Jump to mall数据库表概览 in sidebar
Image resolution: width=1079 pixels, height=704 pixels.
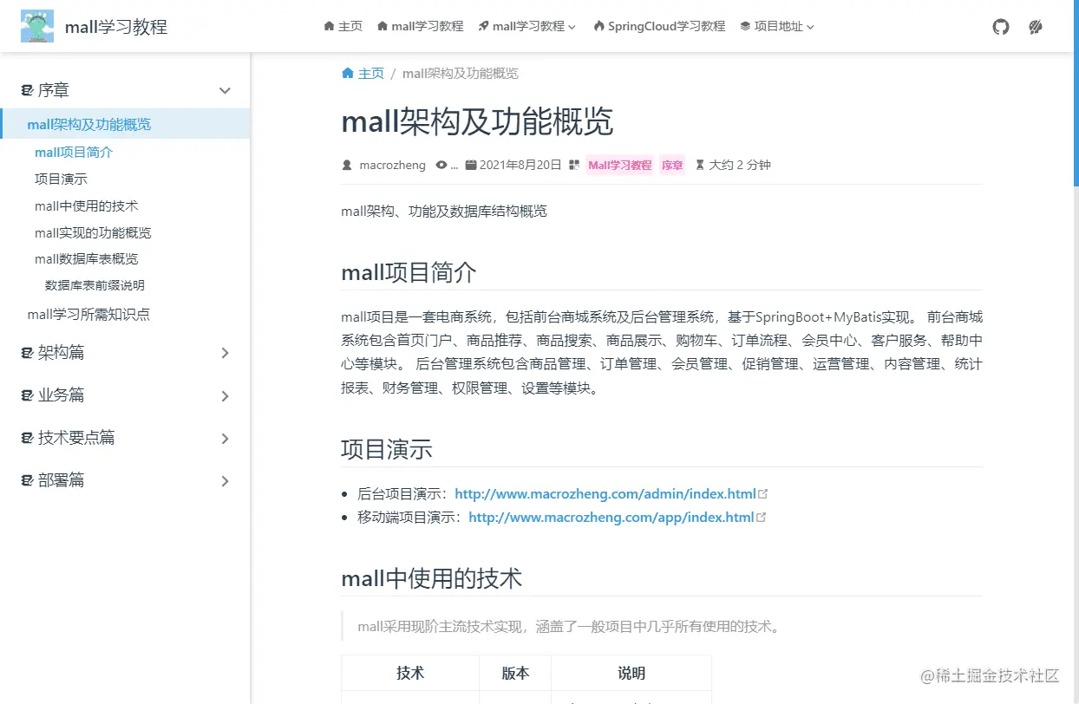coord(87,259)
